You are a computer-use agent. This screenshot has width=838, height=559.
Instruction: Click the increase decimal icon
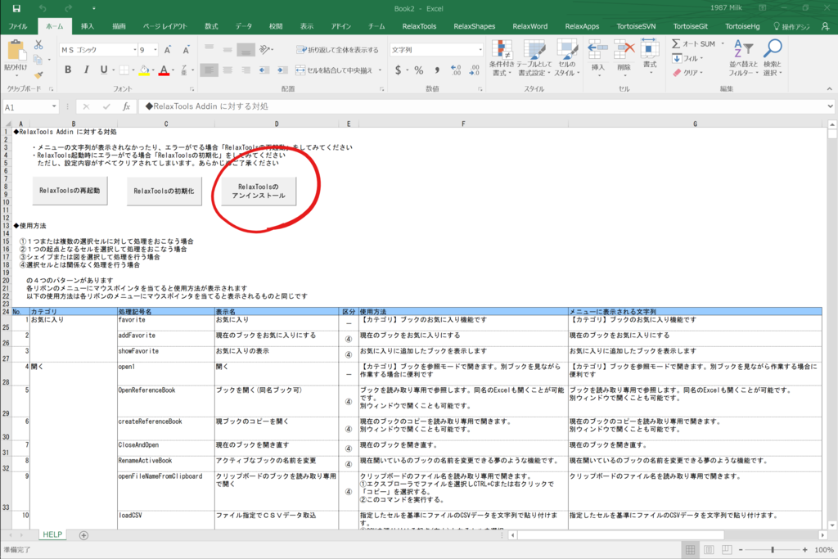pyautogui.click(x=456, y=70)
